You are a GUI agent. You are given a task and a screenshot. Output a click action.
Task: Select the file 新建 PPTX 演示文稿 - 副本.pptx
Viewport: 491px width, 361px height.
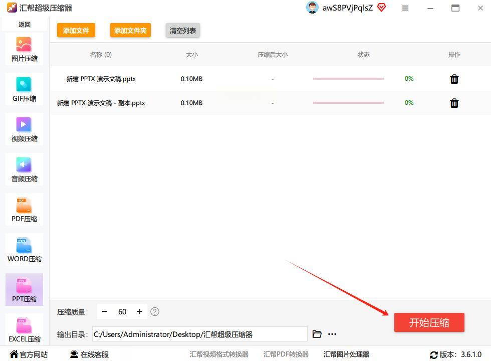point(101,103)
